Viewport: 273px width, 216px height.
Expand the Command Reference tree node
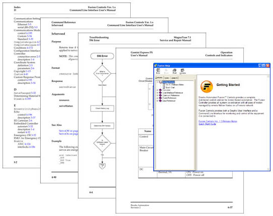tap(157, 95)
